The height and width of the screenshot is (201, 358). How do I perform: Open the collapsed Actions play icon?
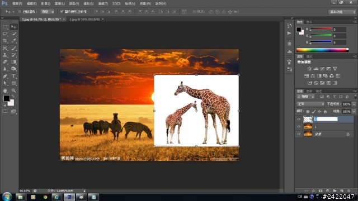click(x=290, y=33)
